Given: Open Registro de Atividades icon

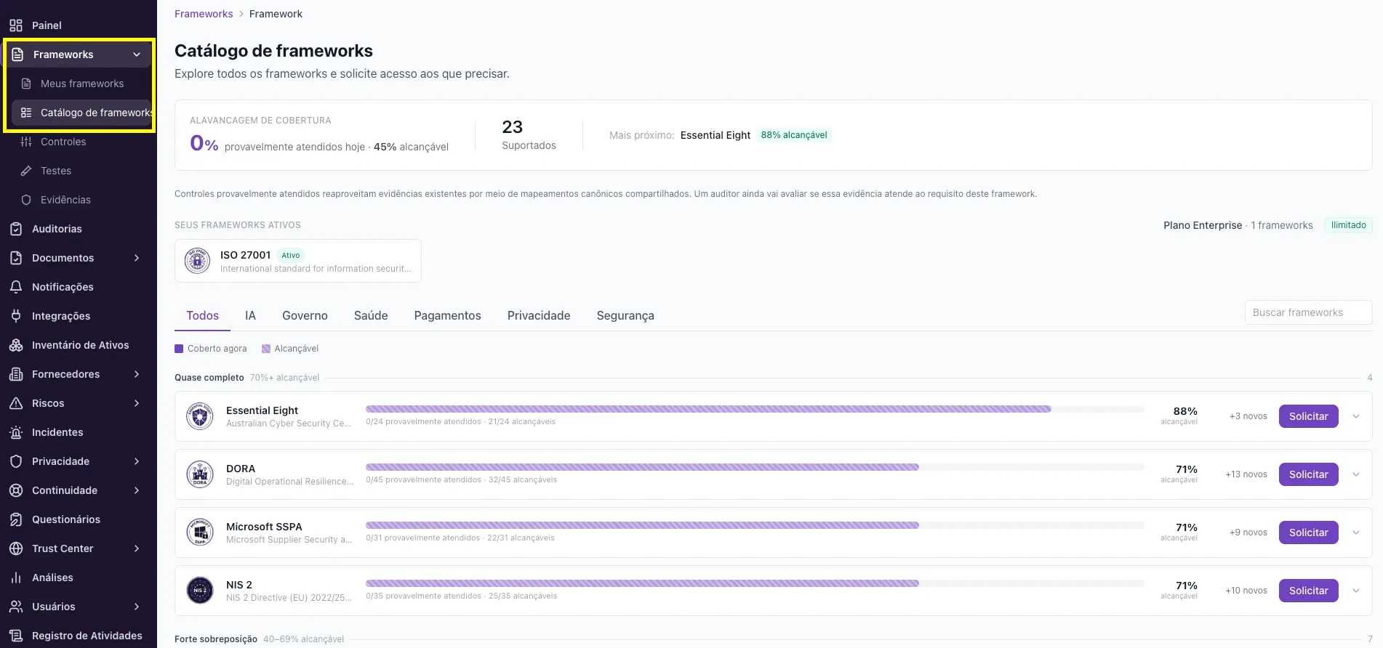Looking at the screenshot, I should [x=16, y=636].
